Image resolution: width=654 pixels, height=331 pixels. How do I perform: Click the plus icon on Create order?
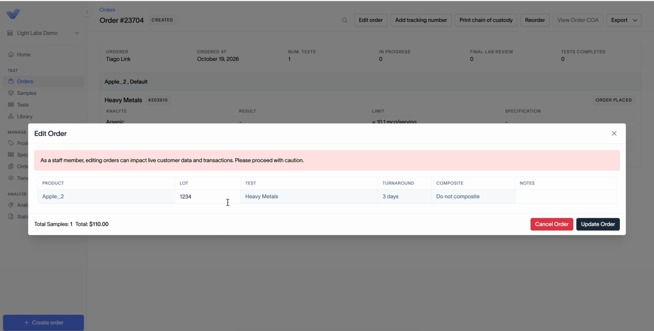click(26, 323)
